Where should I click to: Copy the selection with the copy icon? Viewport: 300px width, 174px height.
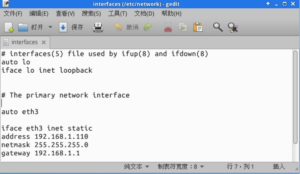(183, 27)
